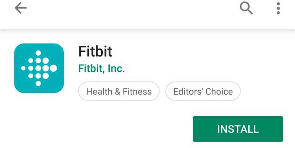Screen dimensions: 295x148
Task: Open the three-dot overflow menu
Action: point(278,9)
